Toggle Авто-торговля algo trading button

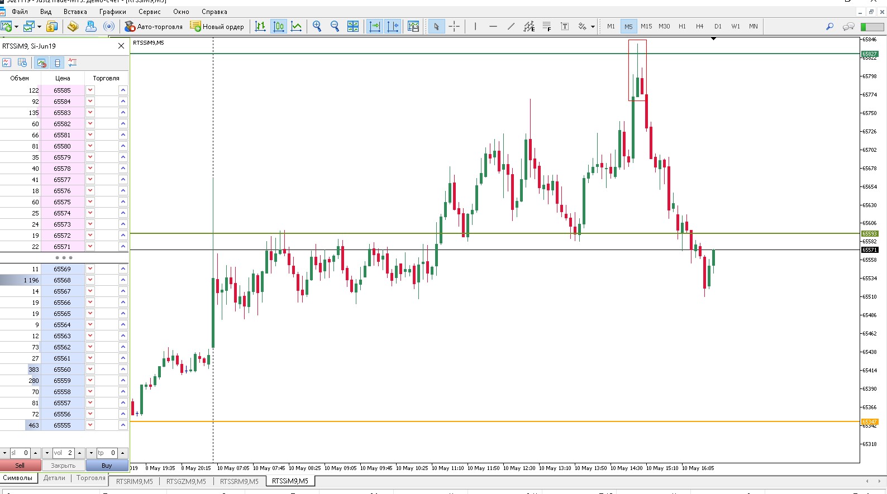tap(154, 26)
